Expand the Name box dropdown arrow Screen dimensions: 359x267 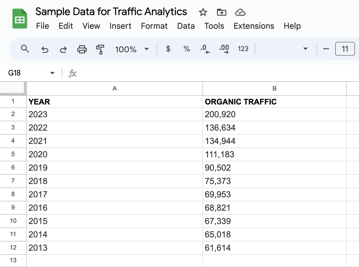coord(52,73)
